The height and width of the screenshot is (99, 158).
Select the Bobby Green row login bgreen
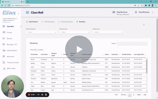tap(53, 63)
